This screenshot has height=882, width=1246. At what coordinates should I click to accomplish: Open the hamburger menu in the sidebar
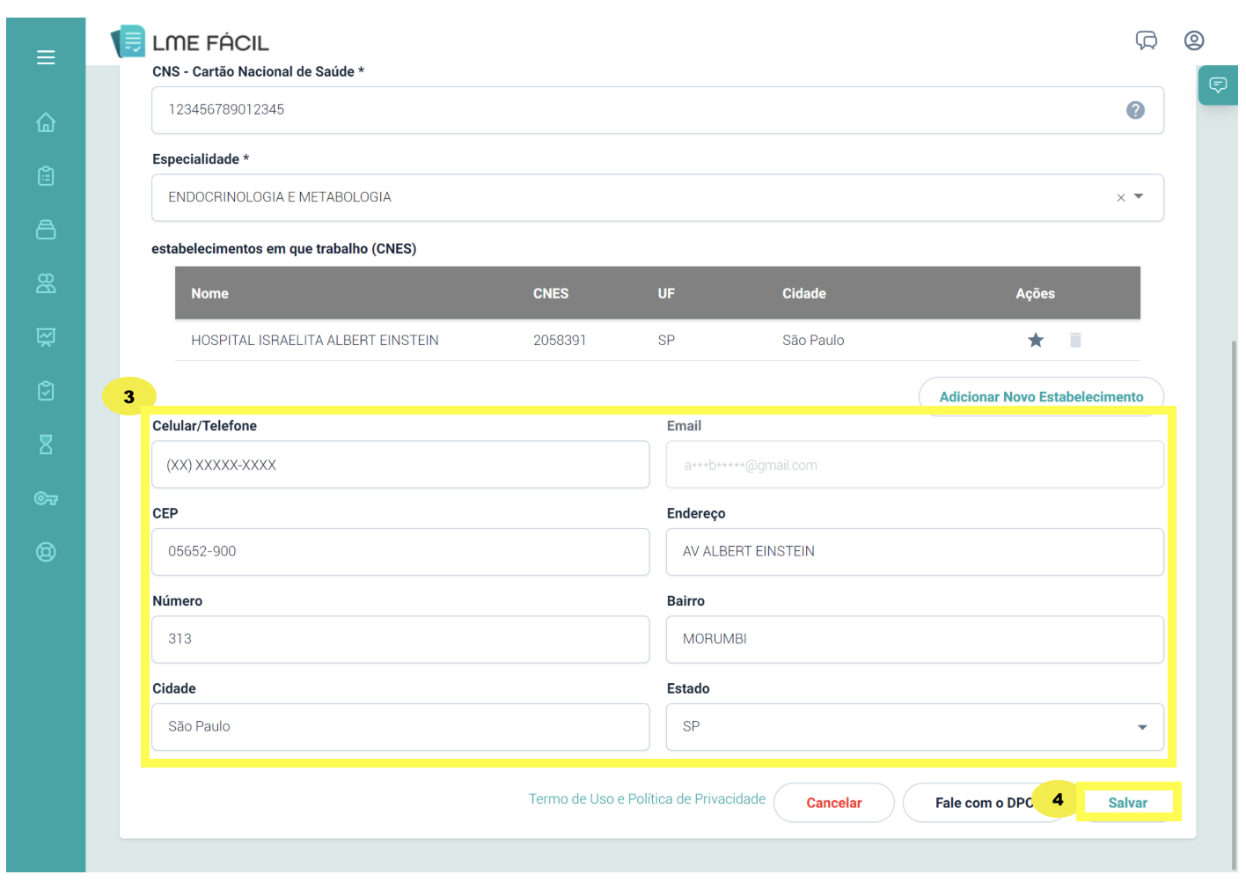tap(46, 58)
